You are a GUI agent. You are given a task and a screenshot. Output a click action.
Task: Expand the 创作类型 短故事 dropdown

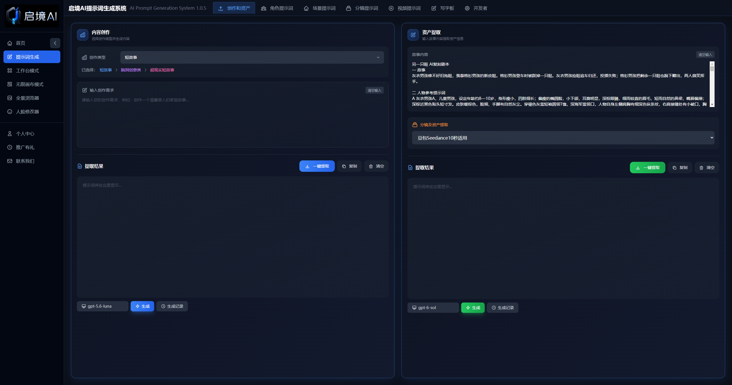(252, 57)
